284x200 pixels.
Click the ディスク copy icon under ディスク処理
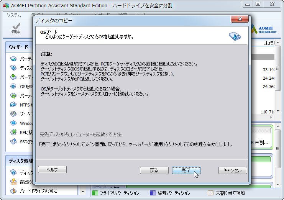(x=13, y=172)
